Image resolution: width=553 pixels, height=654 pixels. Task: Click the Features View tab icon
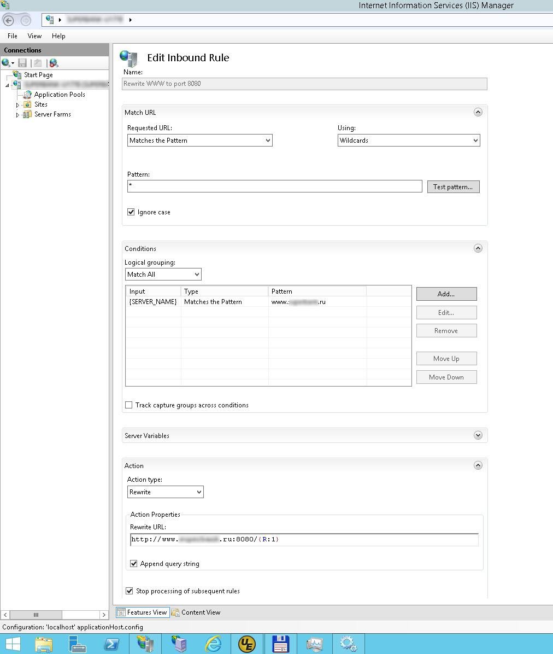[121, 612]
